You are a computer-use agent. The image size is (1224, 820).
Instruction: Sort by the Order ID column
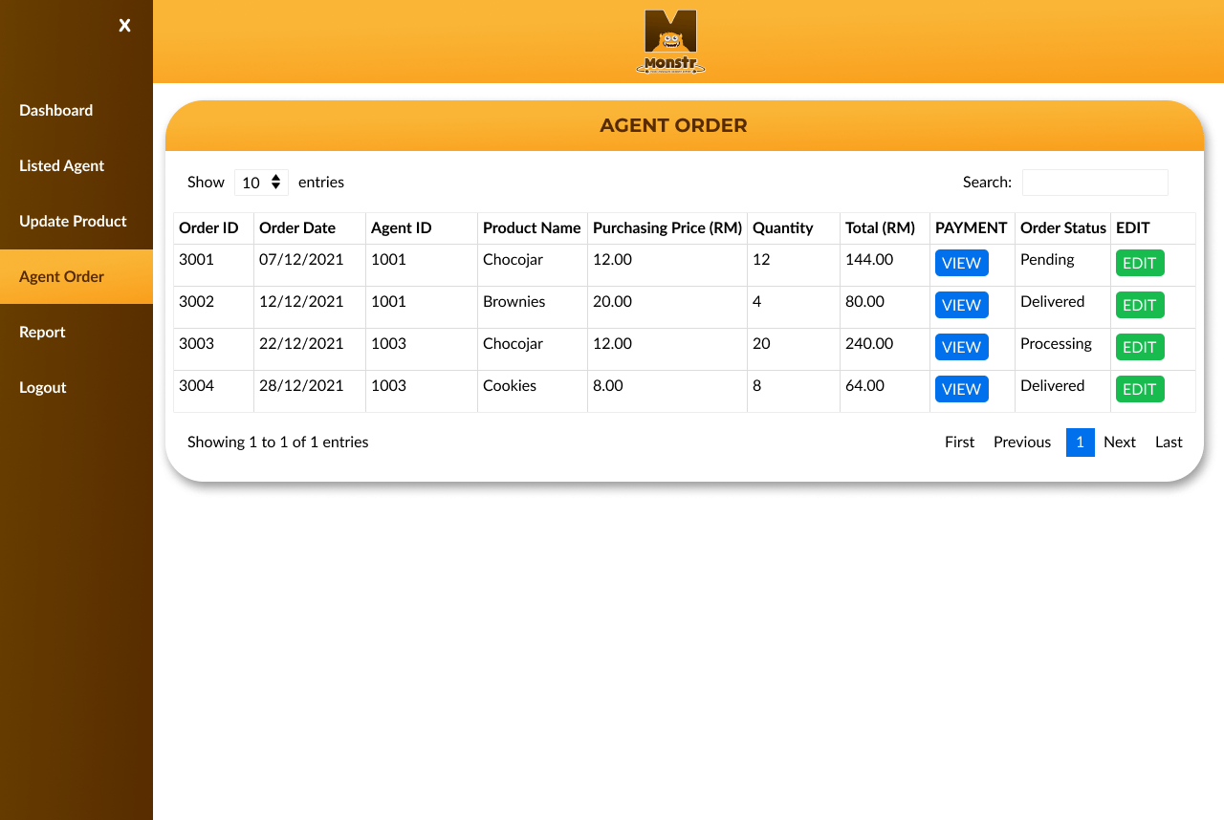[208, 227]
